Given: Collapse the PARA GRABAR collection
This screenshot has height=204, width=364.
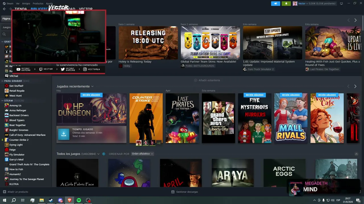Looking at the screenshot, I should pos(3,81).
